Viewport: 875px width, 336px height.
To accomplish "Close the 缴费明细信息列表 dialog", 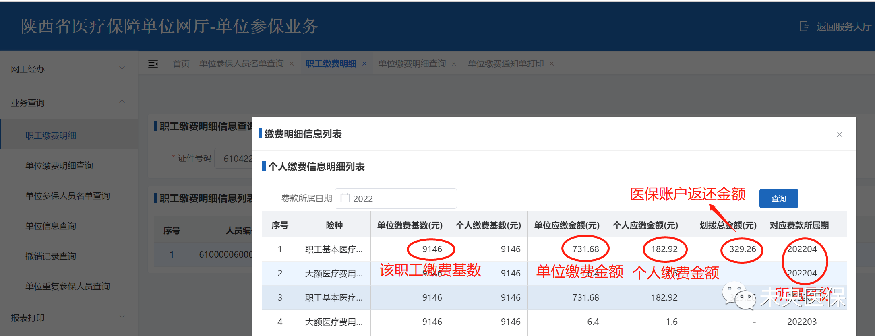I will tap(840, 134).
